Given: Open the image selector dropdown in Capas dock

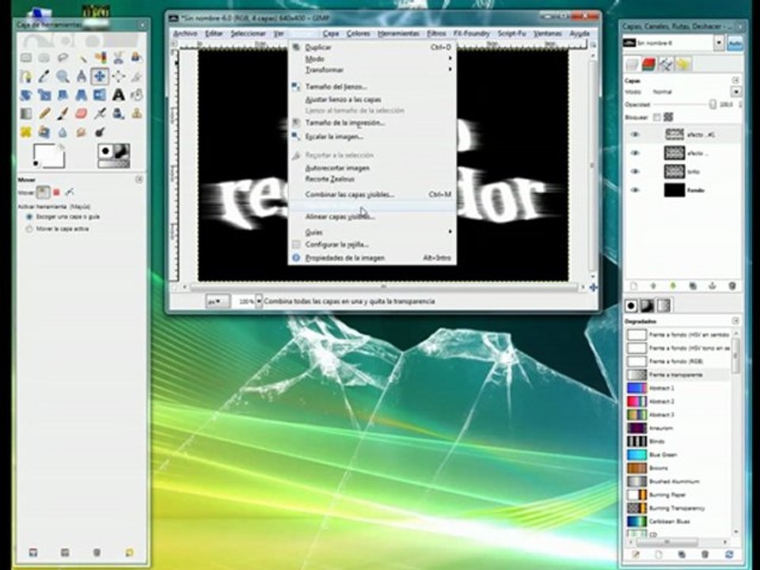Looking at the screenshot, I should [719, 43].
